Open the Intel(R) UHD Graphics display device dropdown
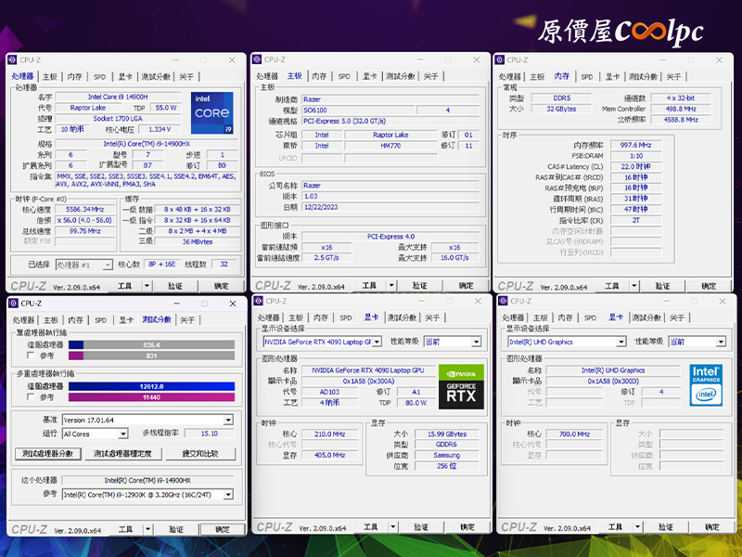Viewport: 742px width, 557px height. click(x=567, y=342)
